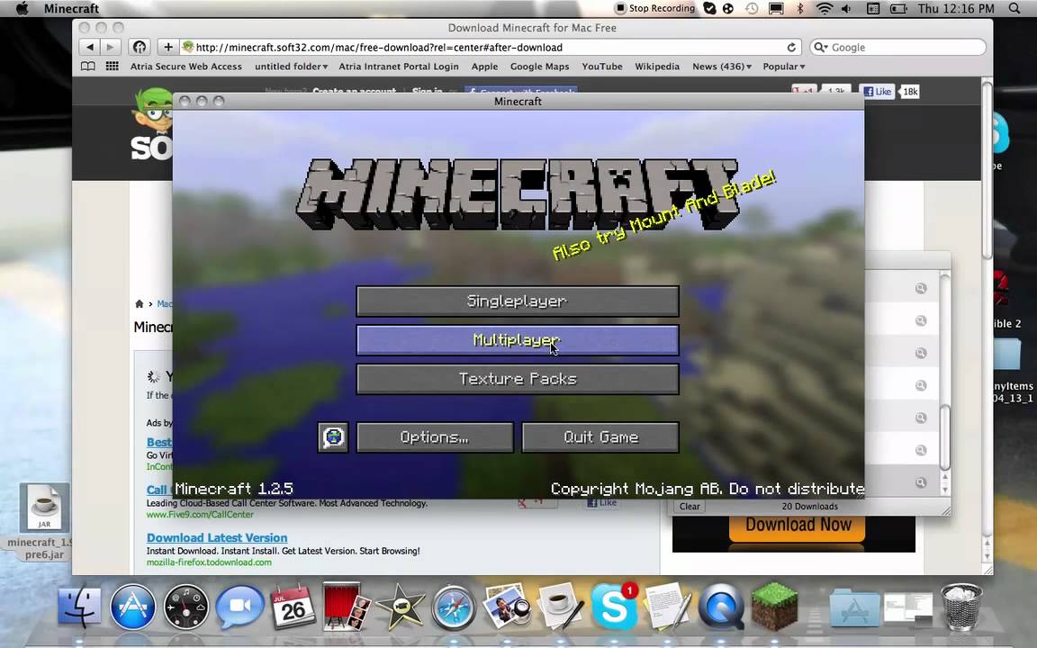Image resolution: width=1037 pixels, height=648 pixels.
Task: Open Minecraft Options
Action: click(x=435, y=437)
